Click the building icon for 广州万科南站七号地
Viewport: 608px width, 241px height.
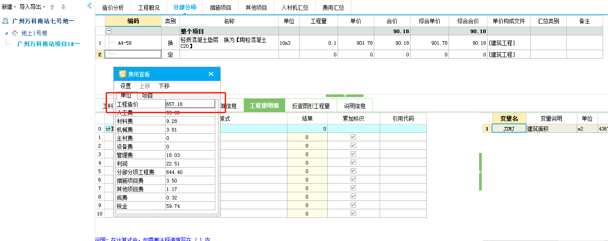pyautogui.click(x=6, y=21)
